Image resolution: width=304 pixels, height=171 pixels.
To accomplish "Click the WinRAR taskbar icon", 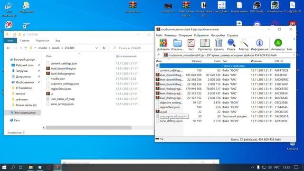I will 57,167.
